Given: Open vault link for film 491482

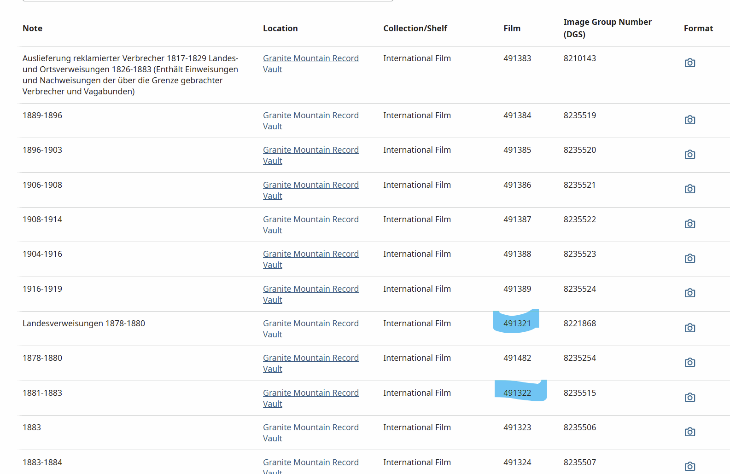Looking at the screenshot, I should (x=310, y=364).
